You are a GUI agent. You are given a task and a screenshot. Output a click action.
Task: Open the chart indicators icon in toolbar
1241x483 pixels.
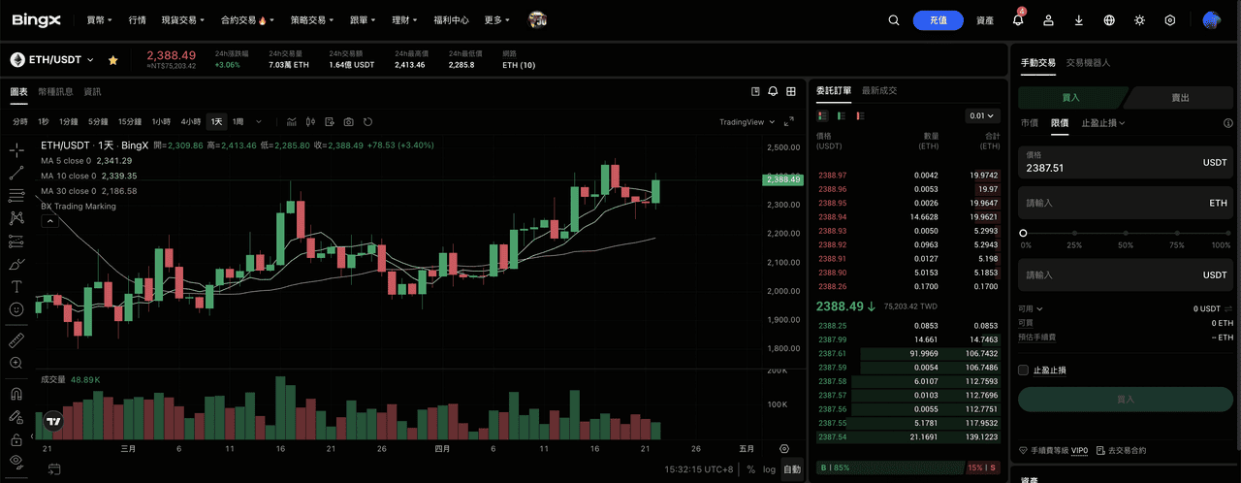291,121
